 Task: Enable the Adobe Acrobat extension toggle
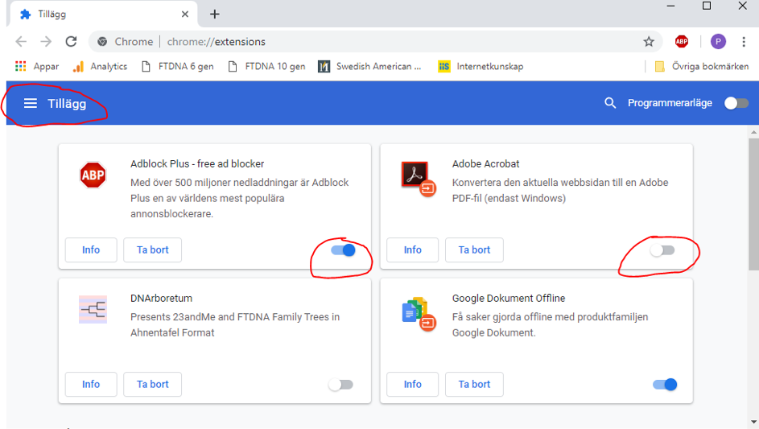pos(662,250)
